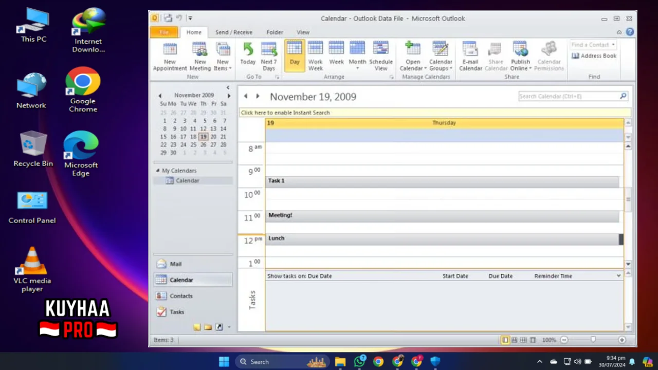Sort tasks by Reminder Time column
Screen dimensions: 658x370
tap(553, 276)
